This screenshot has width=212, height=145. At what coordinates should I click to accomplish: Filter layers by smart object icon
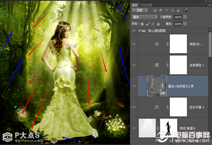(178, 10)
